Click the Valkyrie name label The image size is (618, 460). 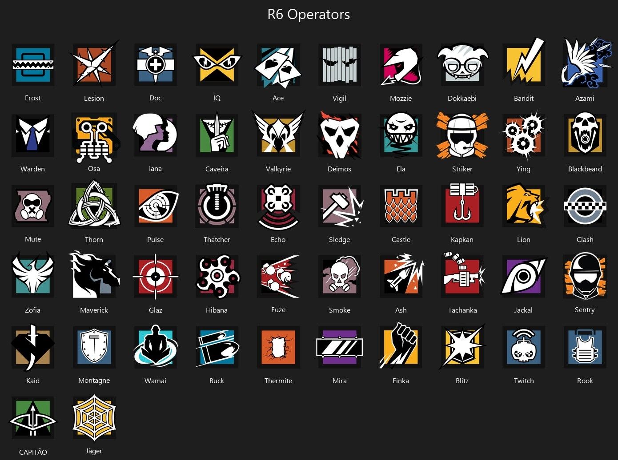tap(278, 169)
